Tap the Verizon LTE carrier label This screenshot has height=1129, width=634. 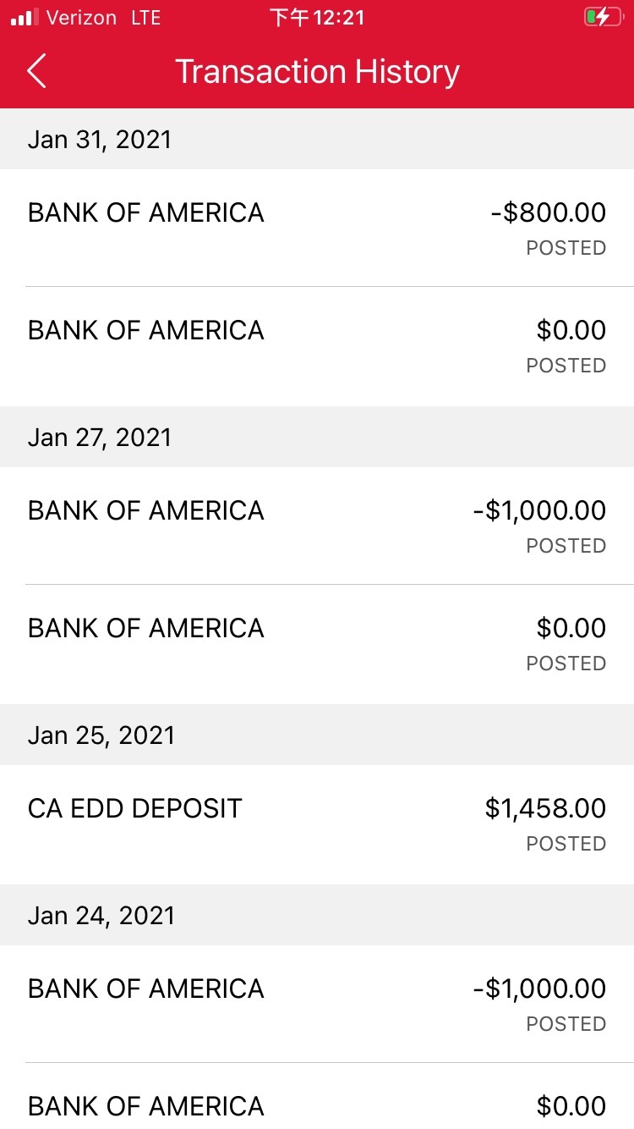coord(103,18)
